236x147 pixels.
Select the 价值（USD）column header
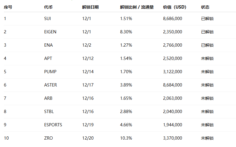point(175,7)
